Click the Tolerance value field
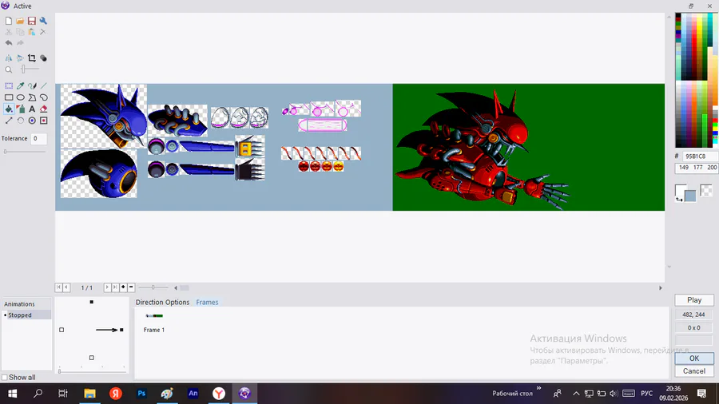This screenshot has height=404, width=719. click(x=38, y=138)
